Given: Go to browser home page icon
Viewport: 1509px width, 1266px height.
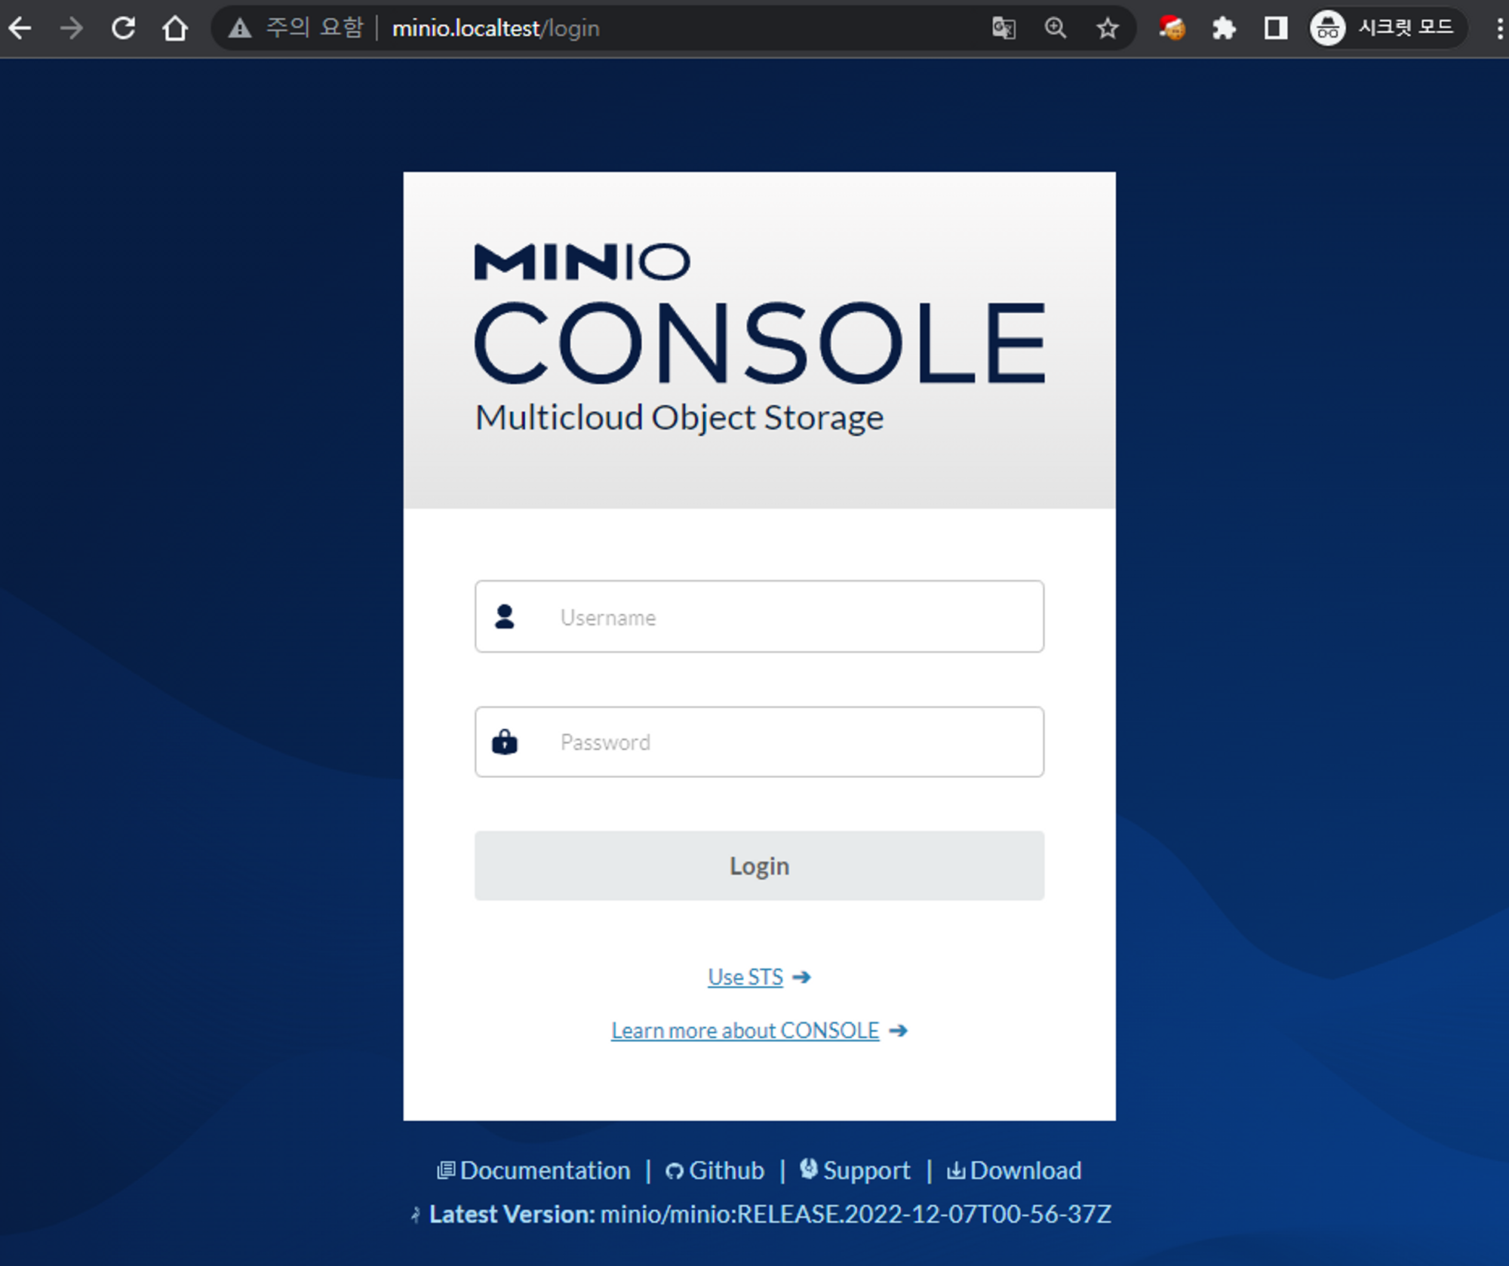Looking at the screenshot, I should pos(175,29).
